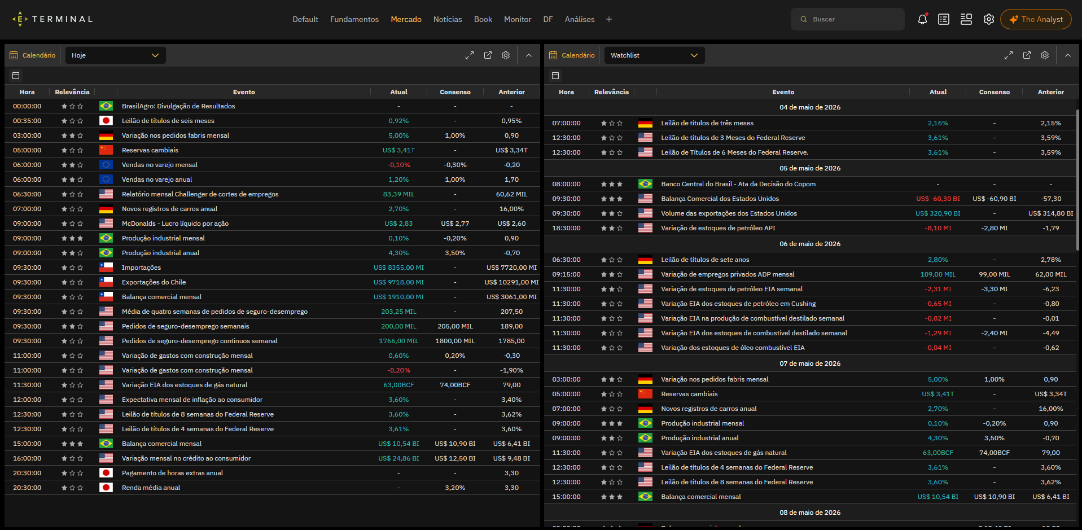Select 'Banco Central do Brasil - Ata' event
The height and width of the screenshot is (530, 1082).
[738, 184]
